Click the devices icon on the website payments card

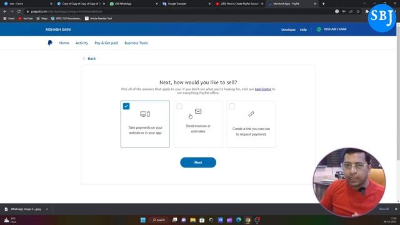(145, 114)
